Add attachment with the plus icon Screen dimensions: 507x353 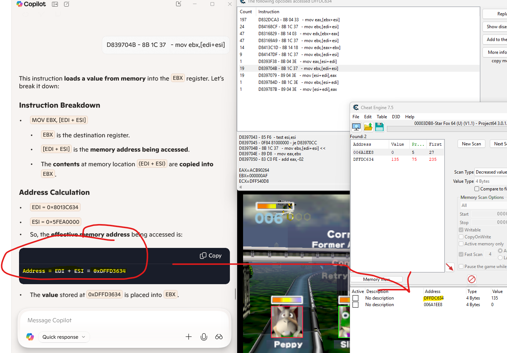pos(189,337)
